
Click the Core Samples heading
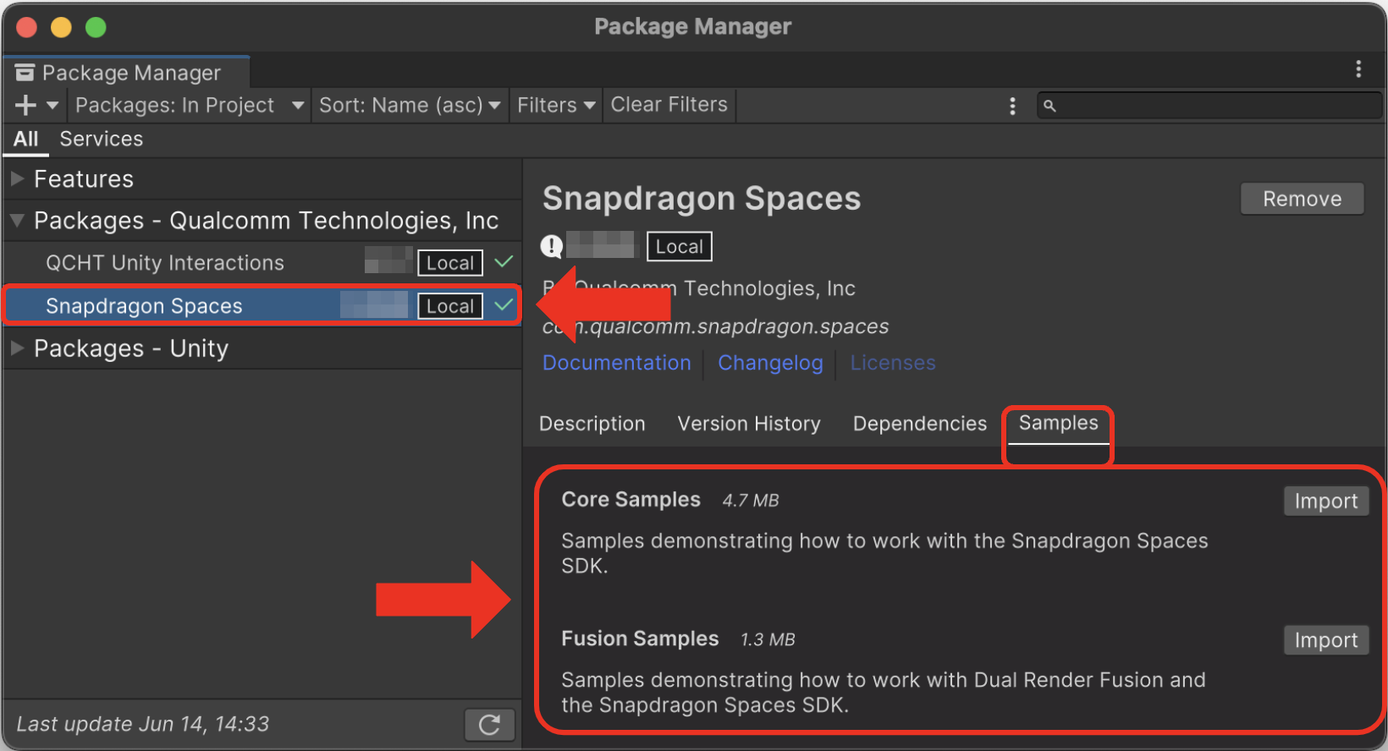point(631,500)
